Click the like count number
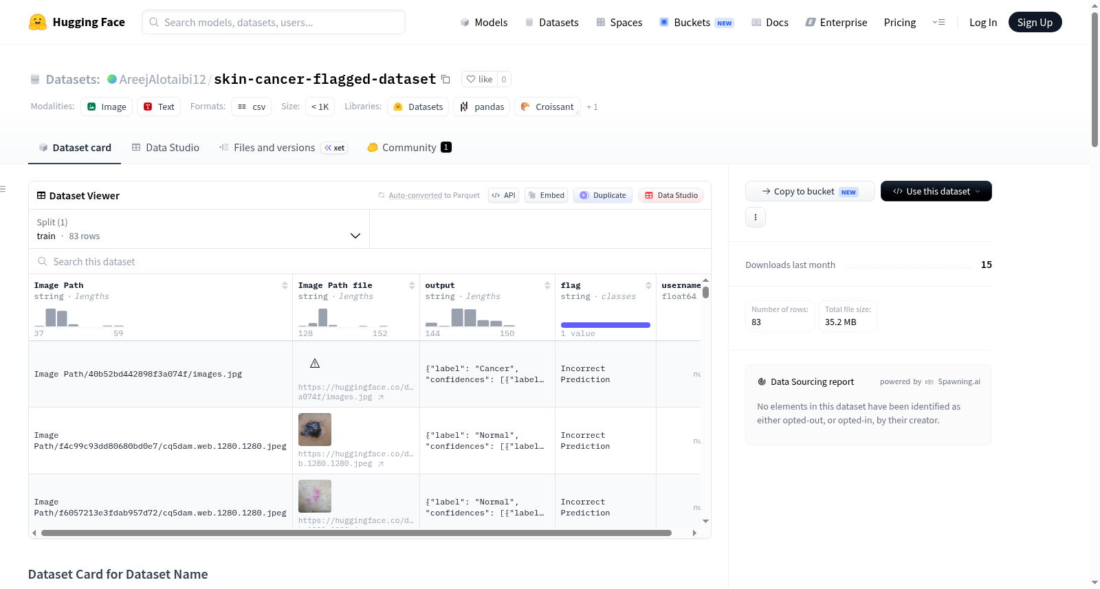Viewport: 1100px width, 589px height. [504, 79]
